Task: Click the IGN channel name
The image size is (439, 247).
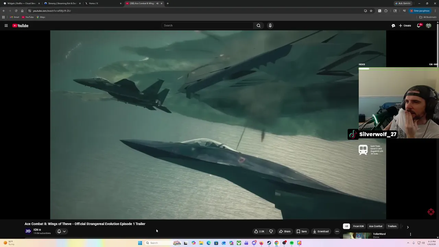Action: (36, 230)
